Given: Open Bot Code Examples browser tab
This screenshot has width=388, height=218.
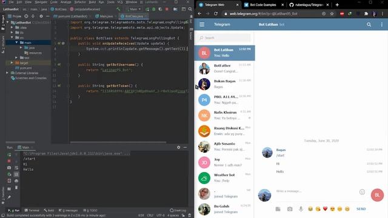Looking at the screenshot, I should pyautogui.click(x=263, y=5).
